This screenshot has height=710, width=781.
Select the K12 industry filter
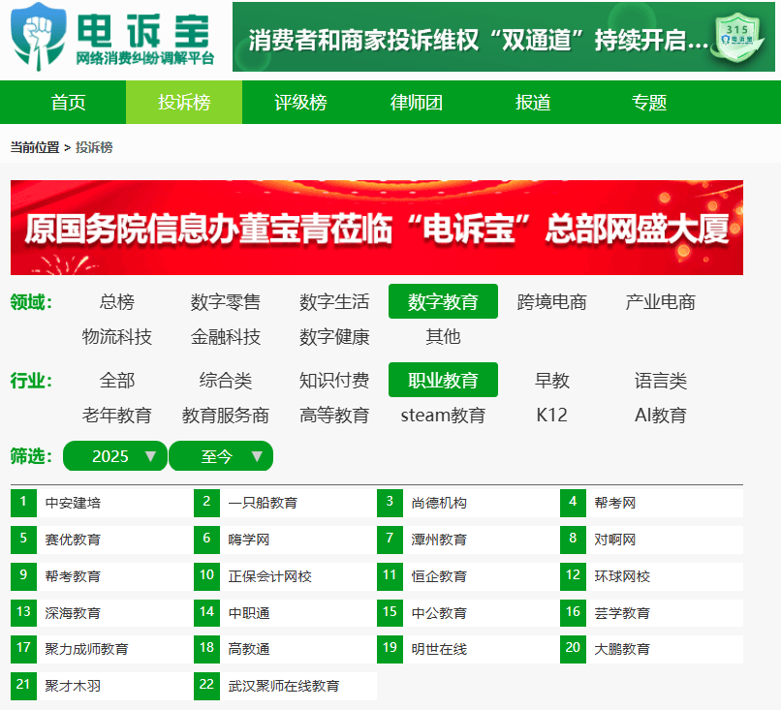pyautogui.click(x=552, y=416)
